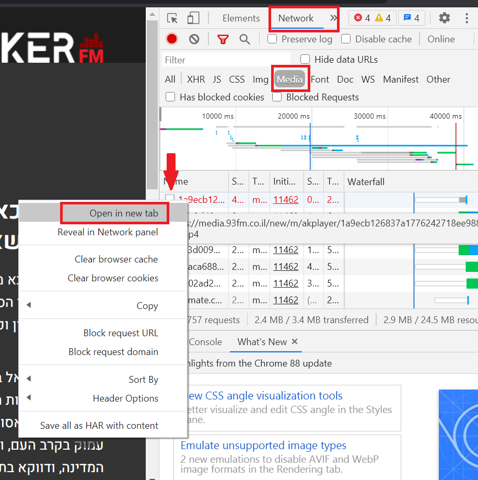Check Hide data URLs
The image size is (478, 480).
(305, 59)
